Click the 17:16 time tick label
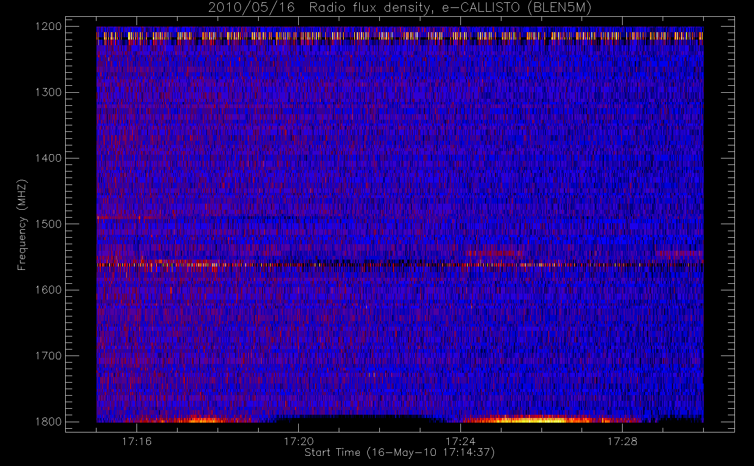 137,441
